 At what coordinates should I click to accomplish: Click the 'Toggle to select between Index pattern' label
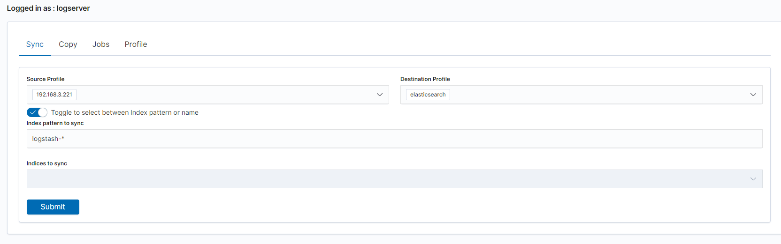(x=124, y=112)
